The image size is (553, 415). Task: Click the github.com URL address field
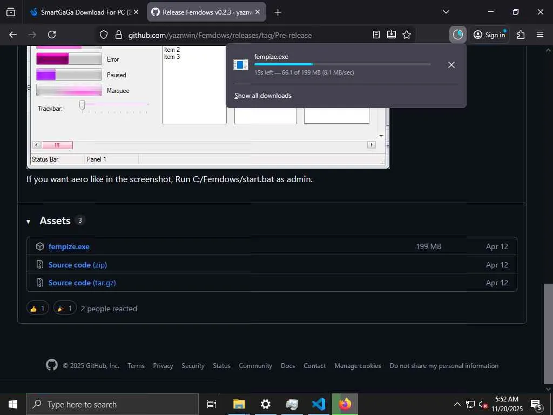(220, 35)
